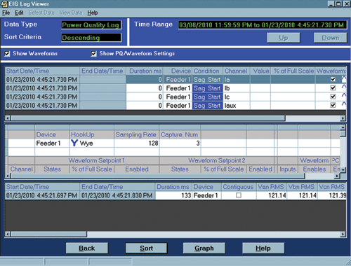
Task: Uncheck the Waveform checkbox in Ia row
Action: 333,79
